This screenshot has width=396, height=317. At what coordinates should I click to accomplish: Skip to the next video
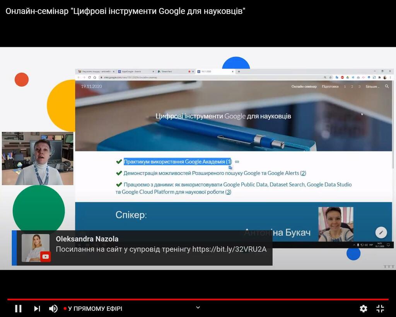click(37, 308)
